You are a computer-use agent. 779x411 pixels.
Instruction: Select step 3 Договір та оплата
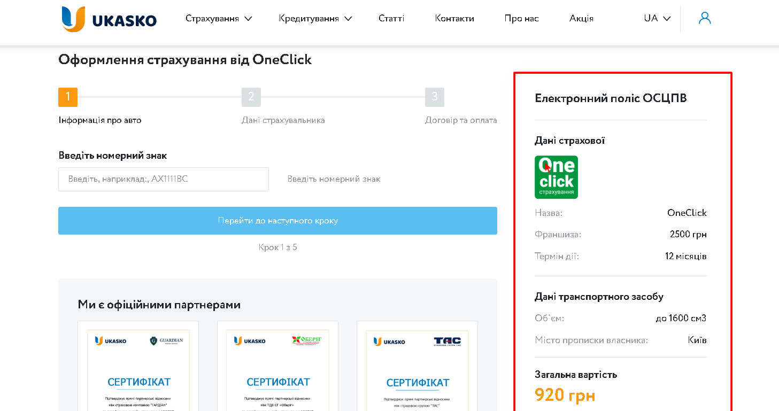pyautogui.click(x=461, y=106)
